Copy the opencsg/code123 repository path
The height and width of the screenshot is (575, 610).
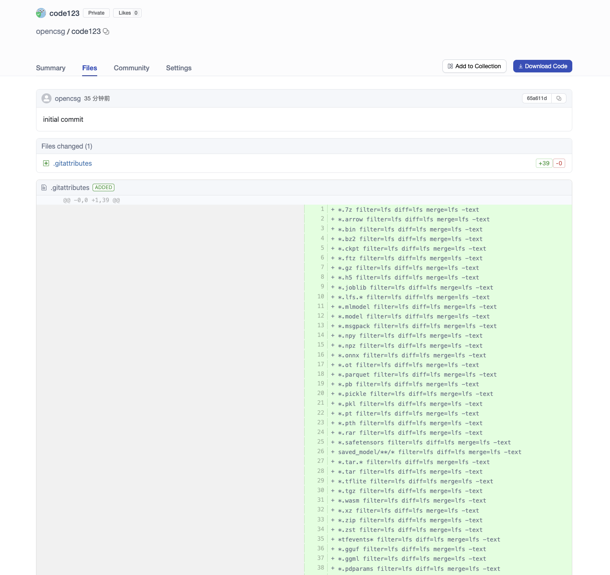pyautogui.click(x=106, y=31)
